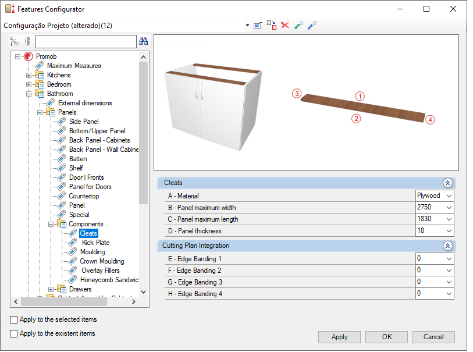The height and width of the screenshot is (352, 473).
Task: Click the copy configuration icon
Action: (x=272, y=25)
